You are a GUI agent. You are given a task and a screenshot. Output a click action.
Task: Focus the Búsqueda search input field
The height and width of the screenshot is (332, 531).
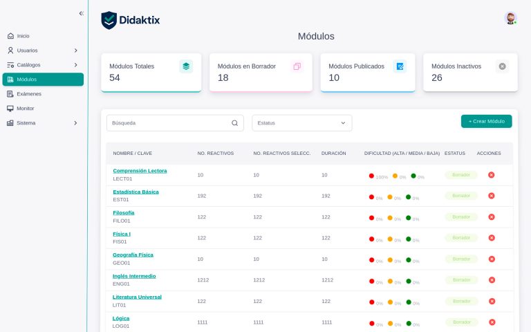[x=169, y=123]
